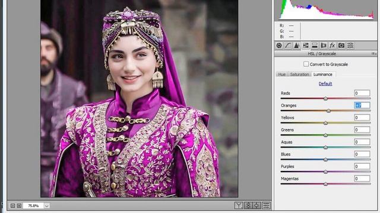Switch to the Hue tab

pos(281,75)
